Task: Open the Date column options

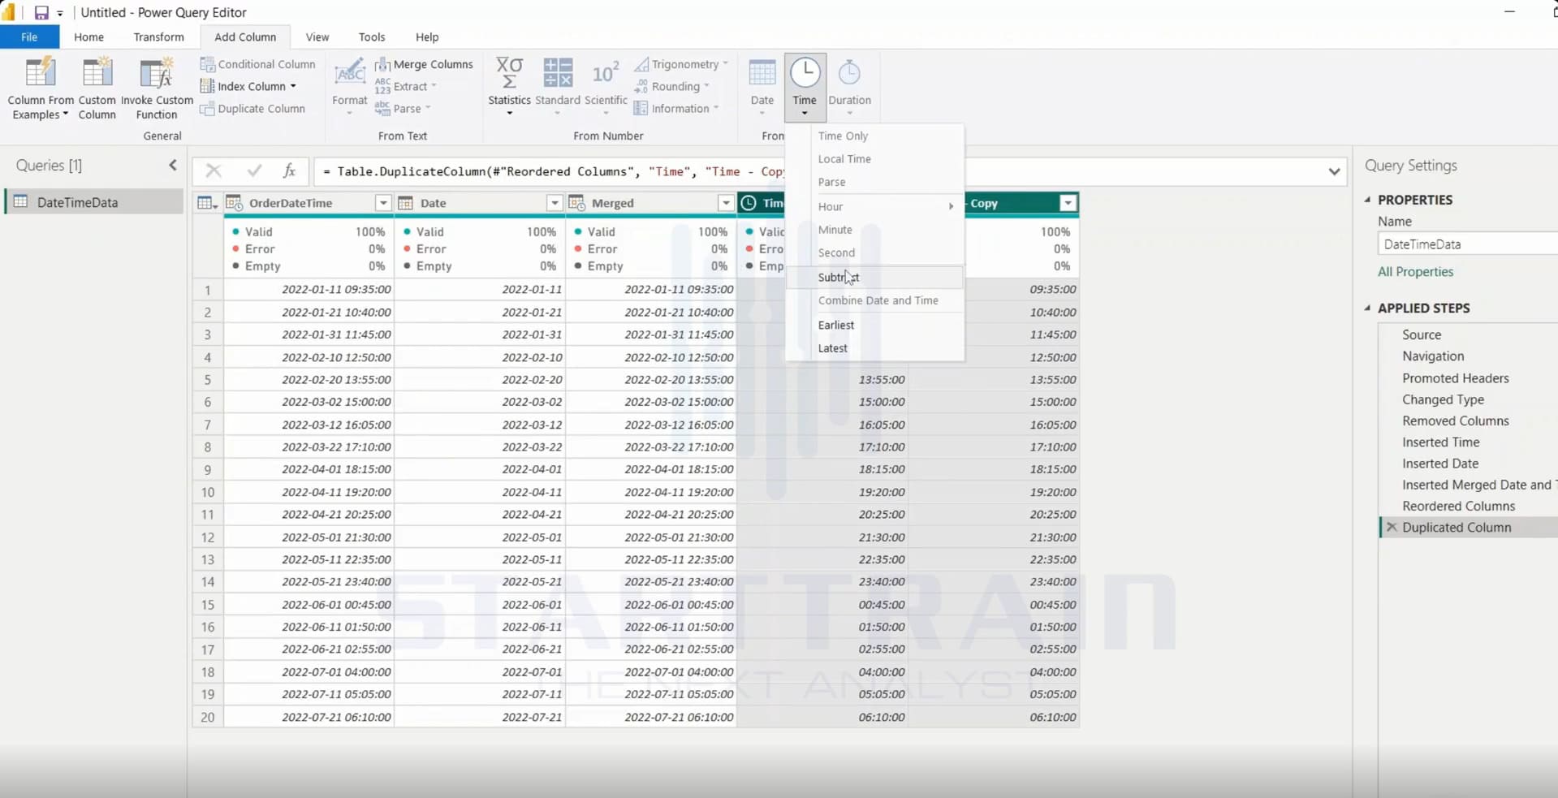Action: (762, 87)
